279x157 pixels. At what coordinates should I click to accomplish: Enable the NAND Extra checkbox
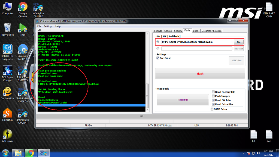click(x=212, y=109)
